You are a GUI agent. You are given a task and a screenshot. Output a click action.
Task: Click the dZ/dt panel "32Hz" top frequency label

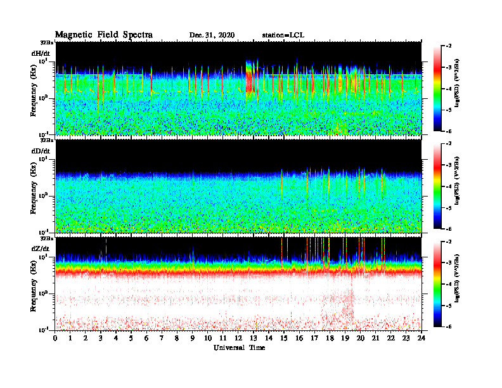point(47,238)
